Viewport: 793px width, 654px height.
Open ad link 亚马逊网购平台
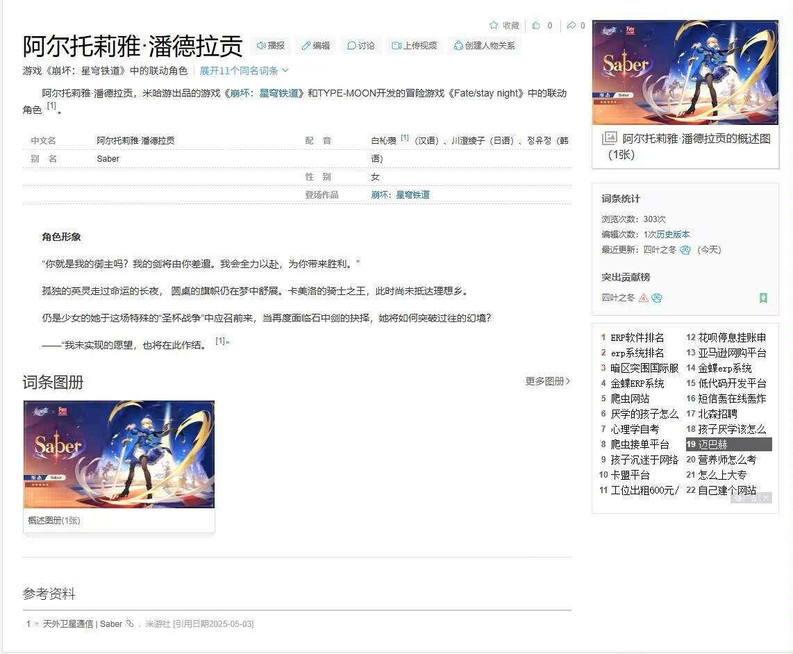[x=732, y=353]
